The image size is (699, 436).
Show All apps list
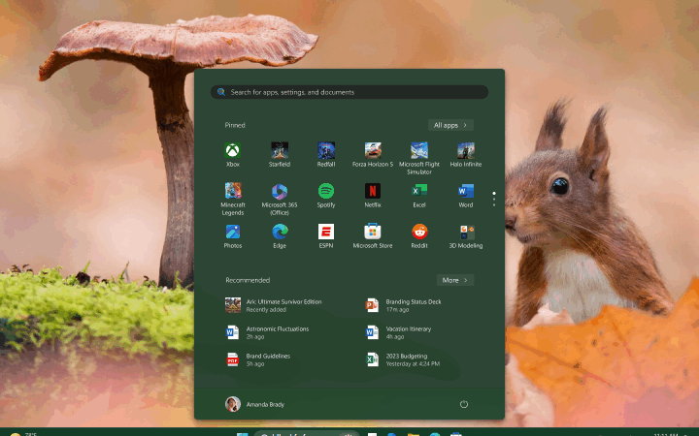pyautogui.click(x=450, y=125)
